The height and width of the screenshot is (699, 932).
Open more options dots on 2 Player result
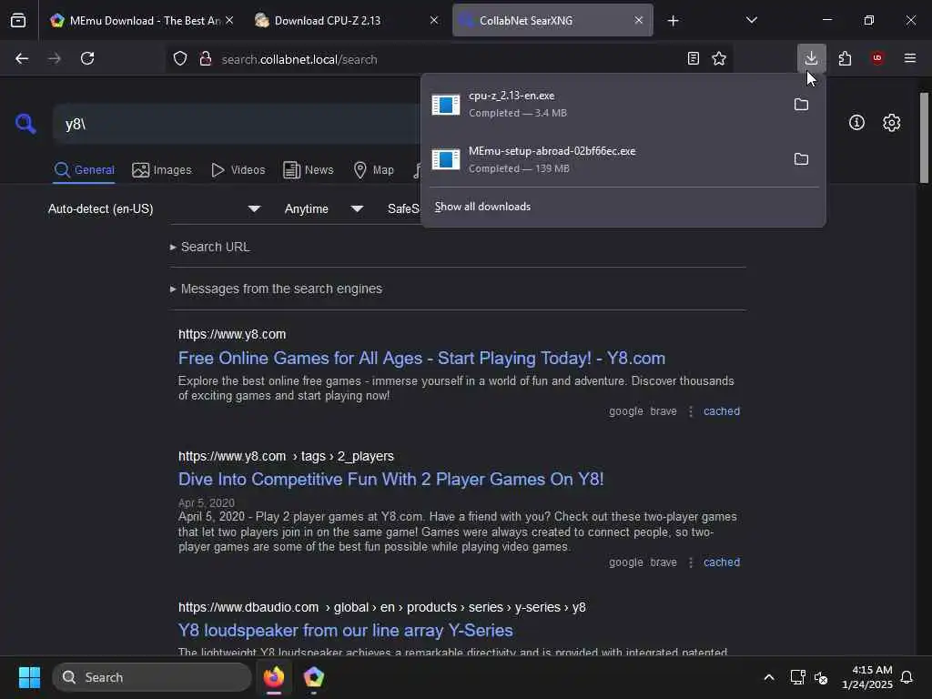(x=690, y=562)
